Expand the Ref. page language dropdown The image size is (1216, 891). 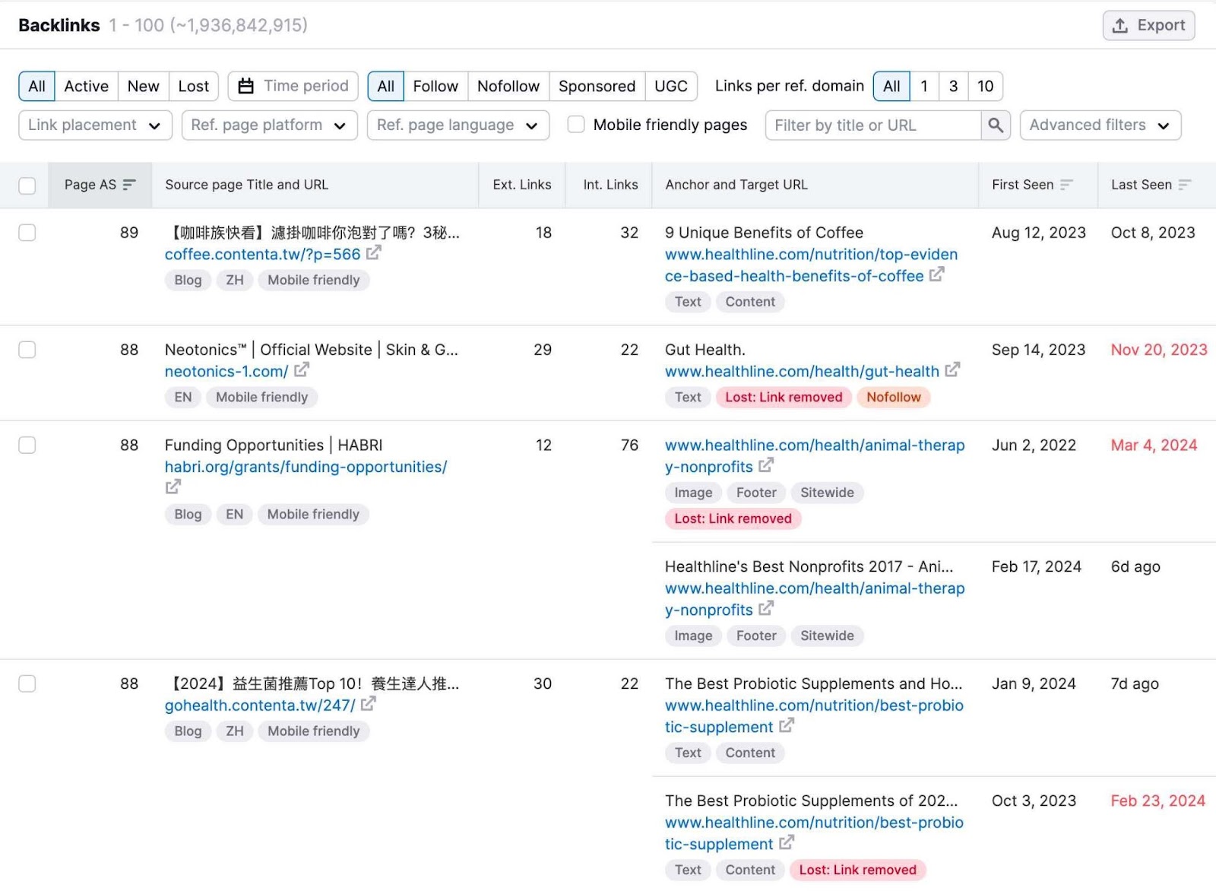458,125
